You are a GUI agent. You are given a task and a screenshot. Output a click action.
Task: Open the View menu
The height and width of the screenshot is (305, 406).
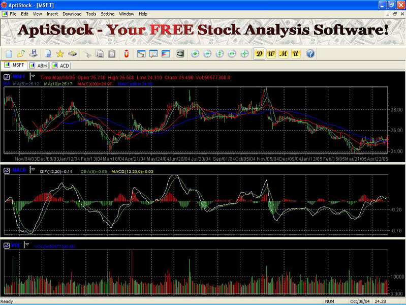[x=37, y=14]
